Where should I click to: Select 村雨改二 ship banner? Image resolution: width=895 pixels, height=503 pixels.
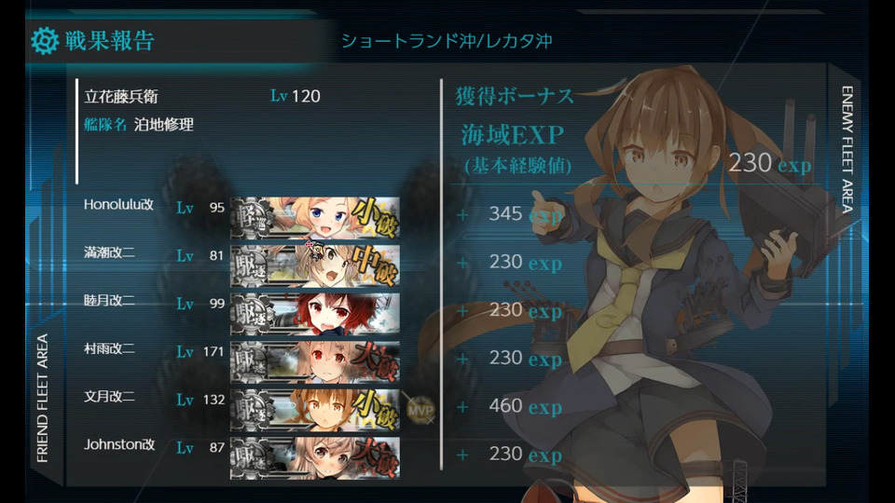point(315,361)
